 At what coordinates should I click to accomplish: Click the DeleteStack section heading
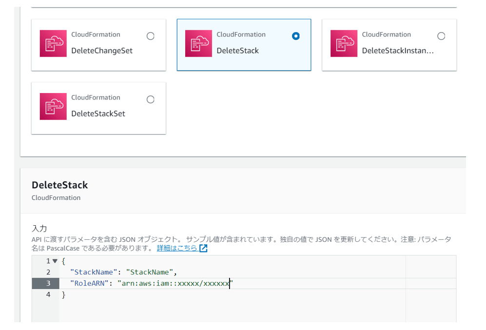pyautogui.click(x=59, y=185)
